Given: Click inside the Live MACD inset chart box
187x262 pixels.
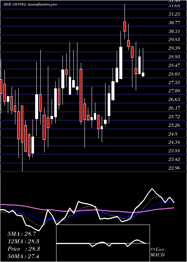Looking at the screenshot, I should point(103,243).
